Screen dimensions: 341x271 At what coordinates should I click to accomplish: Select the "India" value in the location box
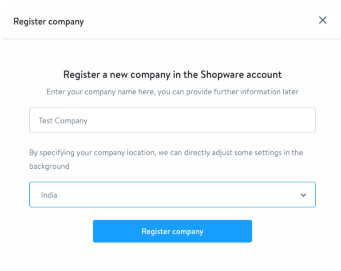[49, 195]
